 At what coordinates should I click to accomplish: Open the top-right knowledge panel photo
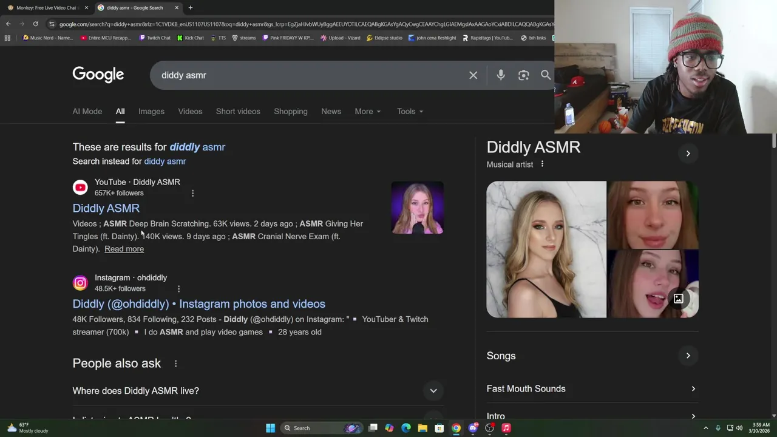[x=653, y=215]
